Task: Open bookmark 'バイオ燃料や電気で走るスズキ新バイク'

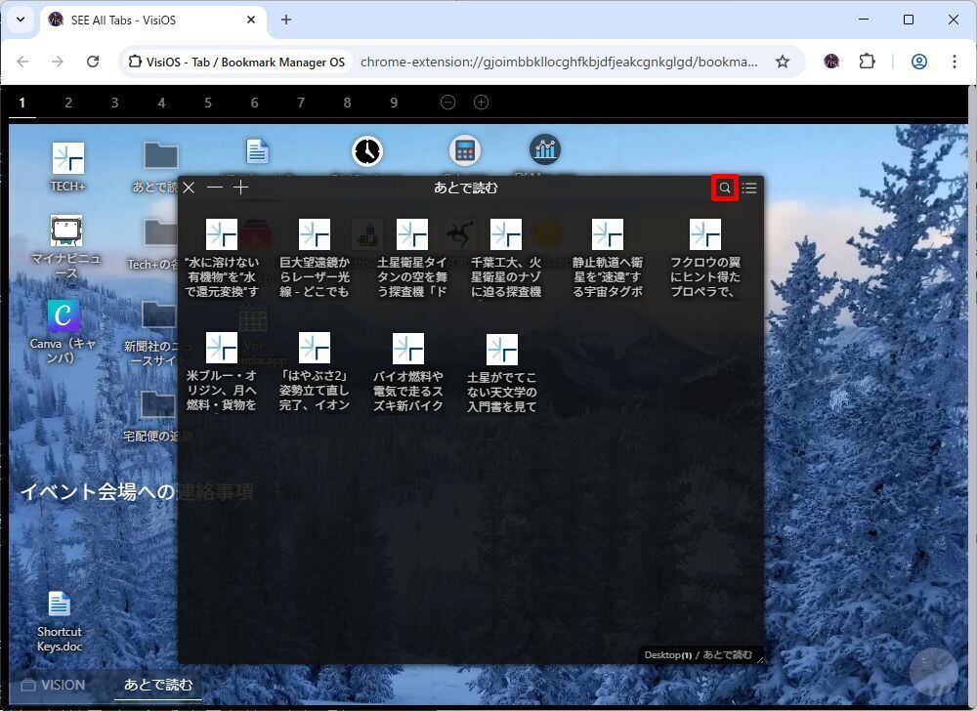Action: point(408,372)
